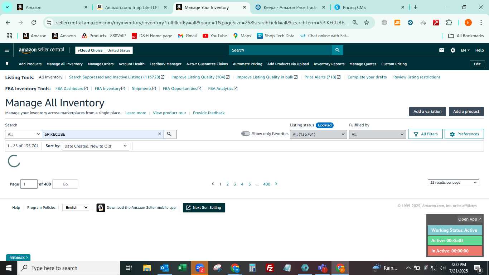
Task: Click the page number input field
Action: tap(29, 184)
